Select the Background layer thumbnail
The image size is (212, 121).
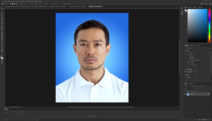[188, 94]
